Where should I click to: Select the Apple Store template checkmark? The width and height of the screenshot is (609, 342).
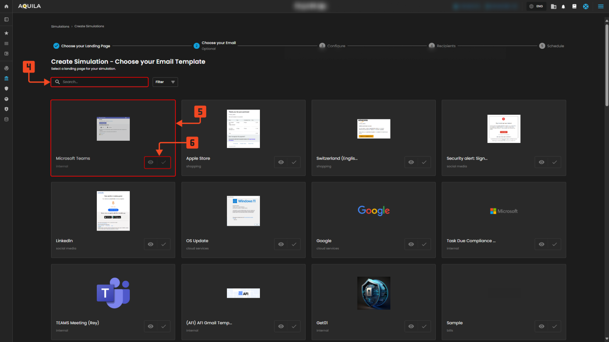[294, 162]
